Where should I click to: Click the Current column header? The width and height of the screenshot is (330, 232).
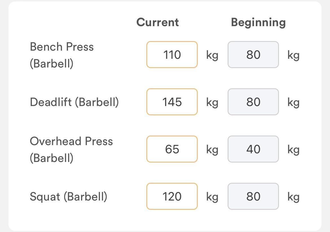tap(157, 22)
